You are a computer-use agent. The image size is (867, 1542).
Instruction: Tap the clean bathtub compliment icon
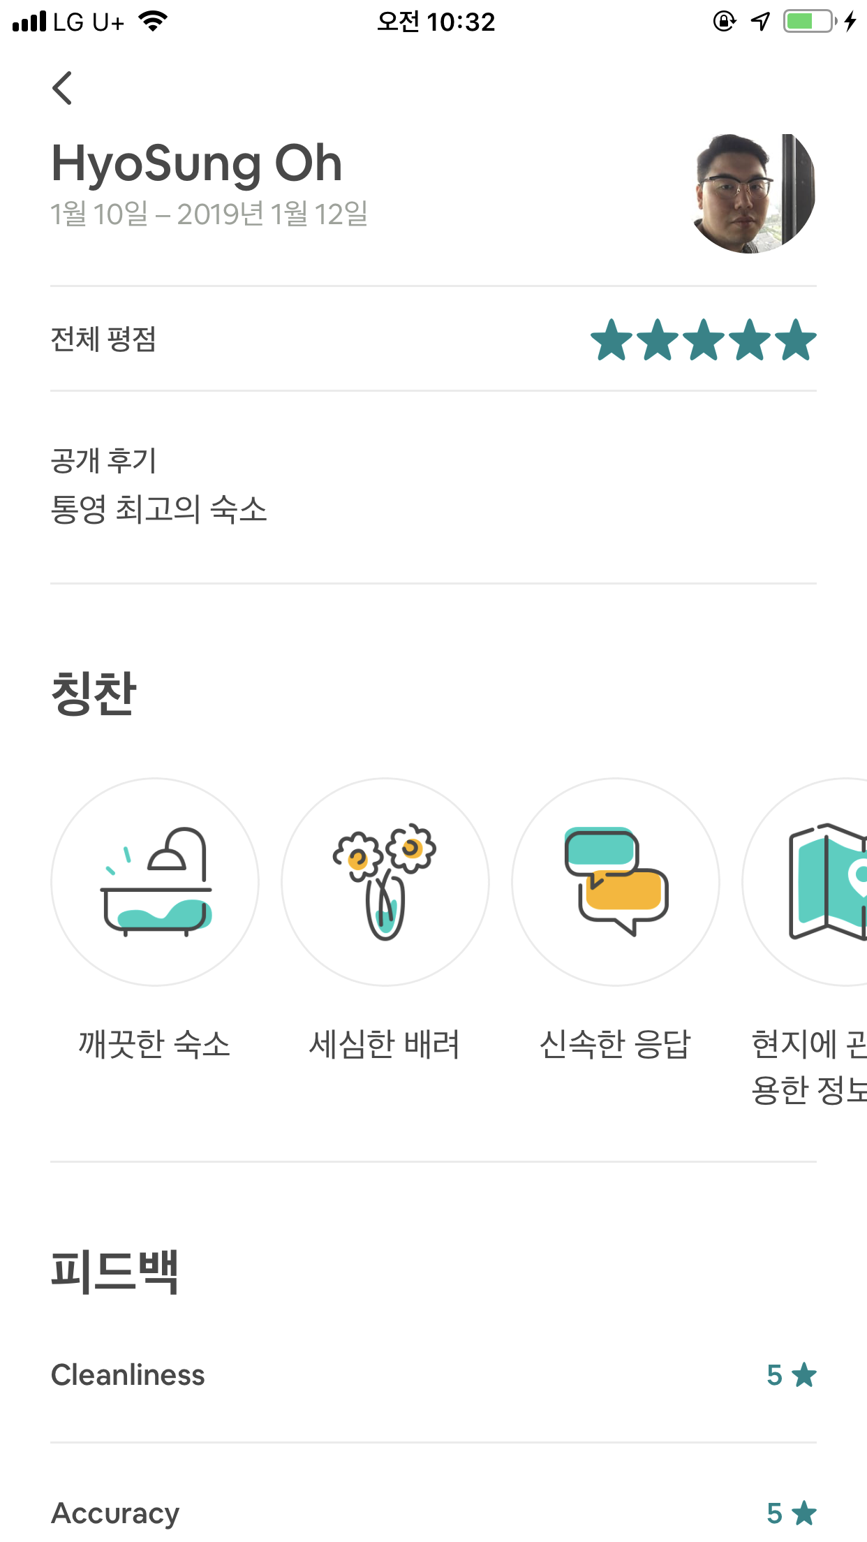tap(155, 882)
